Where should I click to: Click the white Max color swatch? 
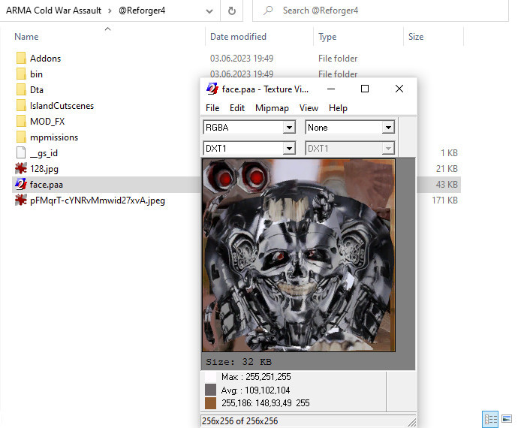point(210,377)
